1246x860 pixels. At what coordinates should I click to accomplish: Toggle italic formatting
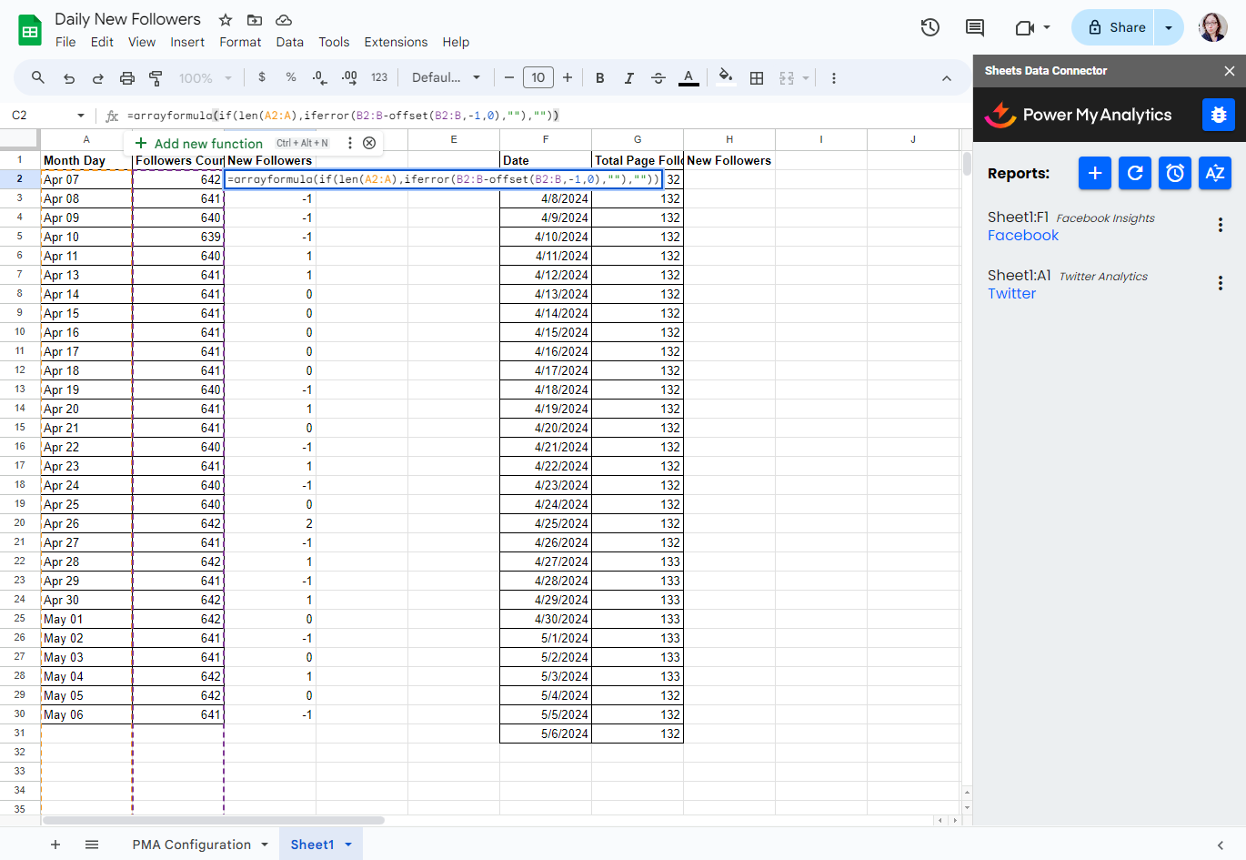coord(628,78)
